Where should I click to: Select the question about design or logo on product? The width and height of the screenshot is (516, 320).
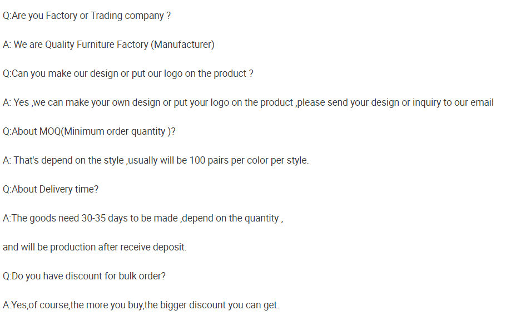point(128,74)
